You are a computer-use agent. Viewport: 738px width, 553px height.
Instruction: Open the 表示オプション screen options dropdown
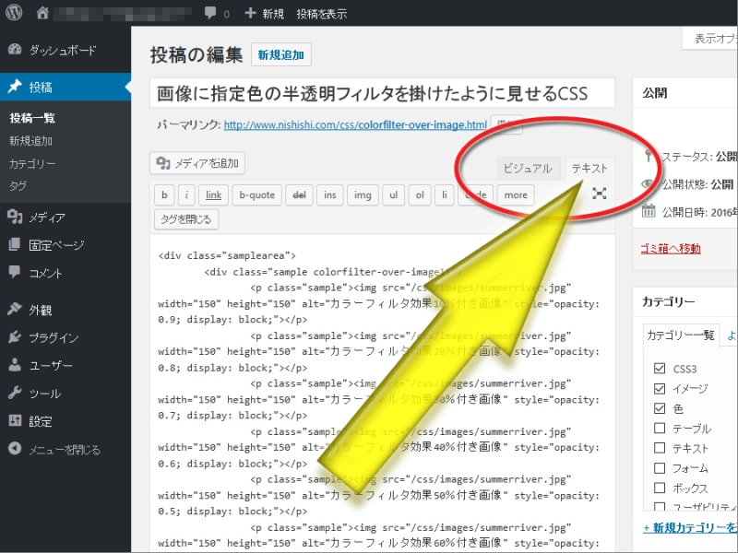[710, 39]
